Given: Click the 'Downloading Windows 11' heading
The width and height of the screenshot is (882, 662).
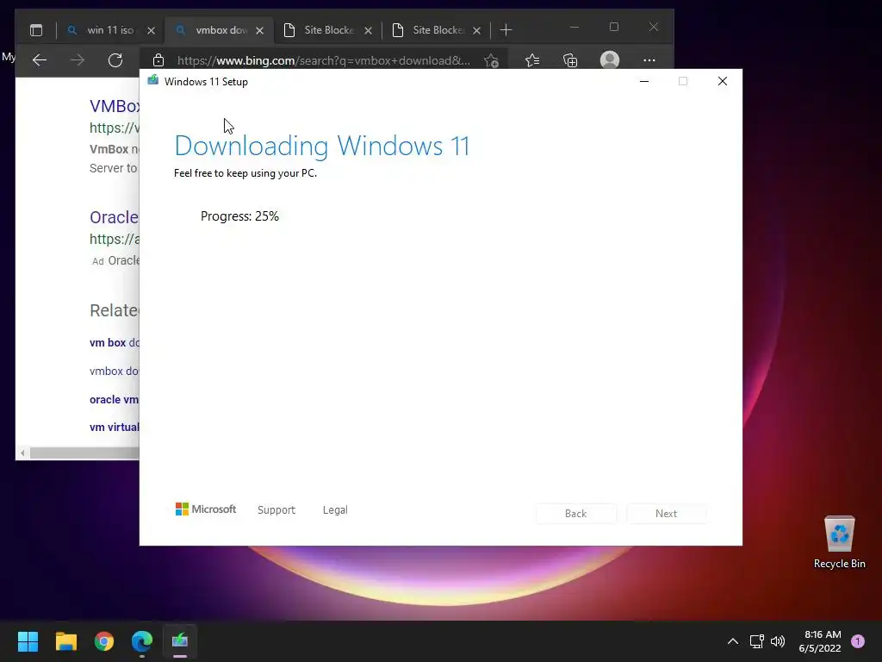Looking at the screenshot, I should pyautogui.click(x=322, y=146).
